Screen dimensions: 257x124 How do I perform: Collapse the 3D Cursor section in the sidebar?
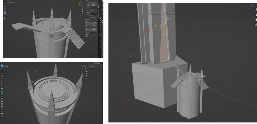87,19
